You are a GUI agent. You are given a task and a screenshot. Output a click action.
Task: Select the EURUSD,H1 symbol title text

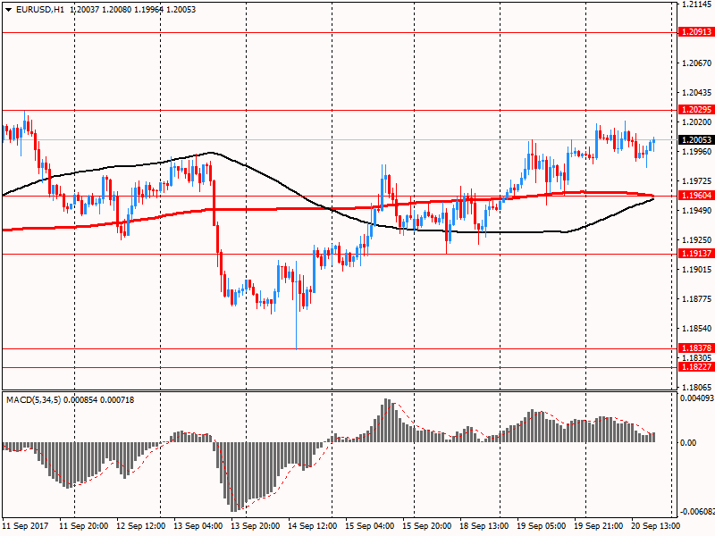[x=40, y=10]
